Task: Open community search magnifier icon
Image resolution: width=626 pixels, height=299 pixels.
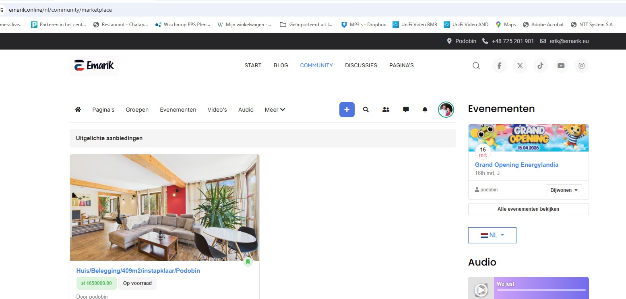Action: (366, 110)
